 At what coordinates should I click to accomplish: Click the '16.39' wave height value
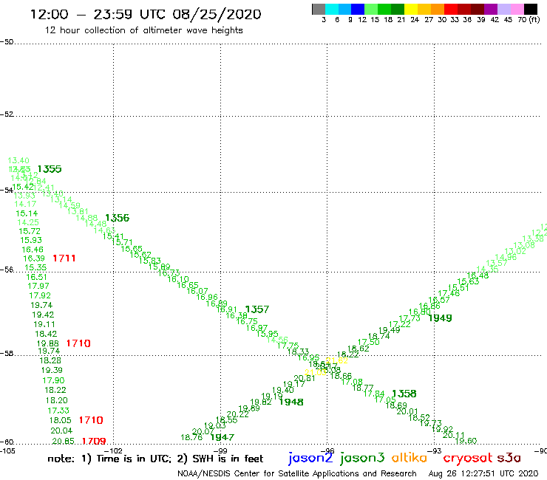[x=34, y=258]
